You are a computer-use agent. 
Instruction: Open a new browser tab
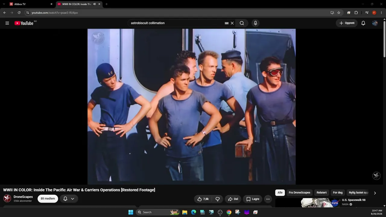click(106, 4)
